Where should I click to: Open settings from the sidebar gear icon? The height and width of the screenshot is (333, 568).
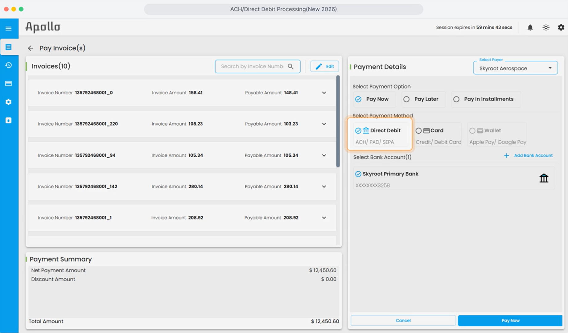tap(9, 102)
